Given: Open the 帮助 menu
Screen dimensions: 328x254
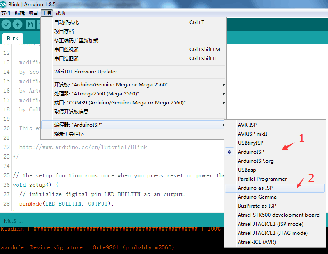Looking at the screenshot, I should tap(60, 13).
